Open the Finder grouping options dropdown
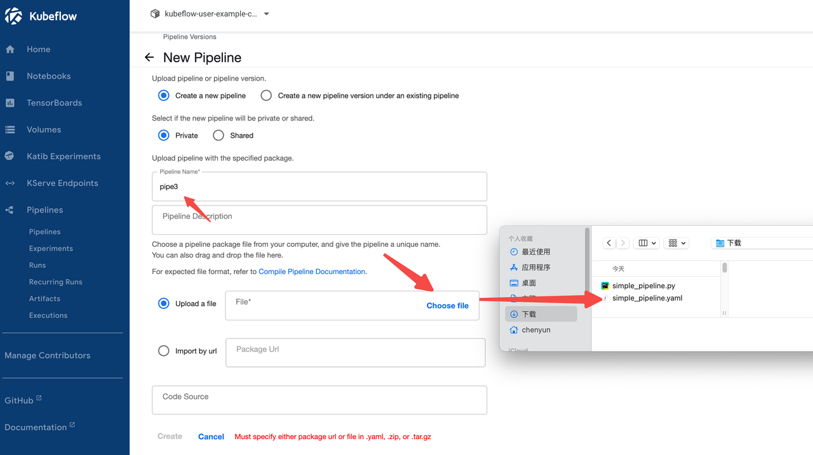This screenshot has height=455, width=813. point(677,243)
